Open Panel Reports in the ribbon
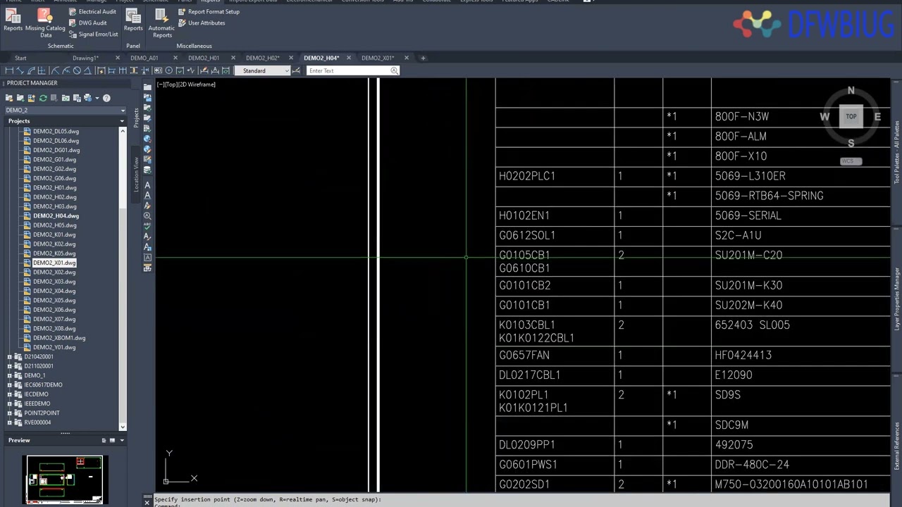 (x=133, y=20)
